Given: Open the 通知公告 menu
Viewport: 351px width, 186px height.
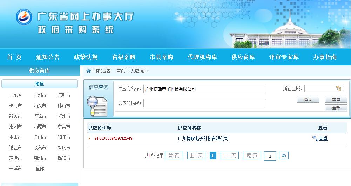Looking at the screenshot, I should 48,57.
